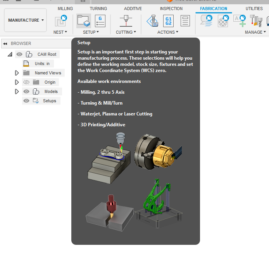The height and width of the screenshot is (258, 269).
Task: Select the Named Views label
Action: tap(48, 73)
